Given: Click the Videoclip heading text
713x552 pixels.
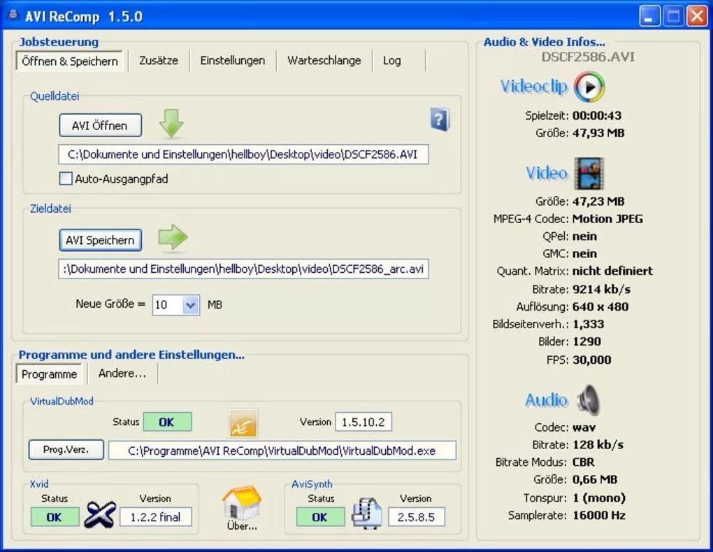Looking at the screenshot, I should [534, 87].
